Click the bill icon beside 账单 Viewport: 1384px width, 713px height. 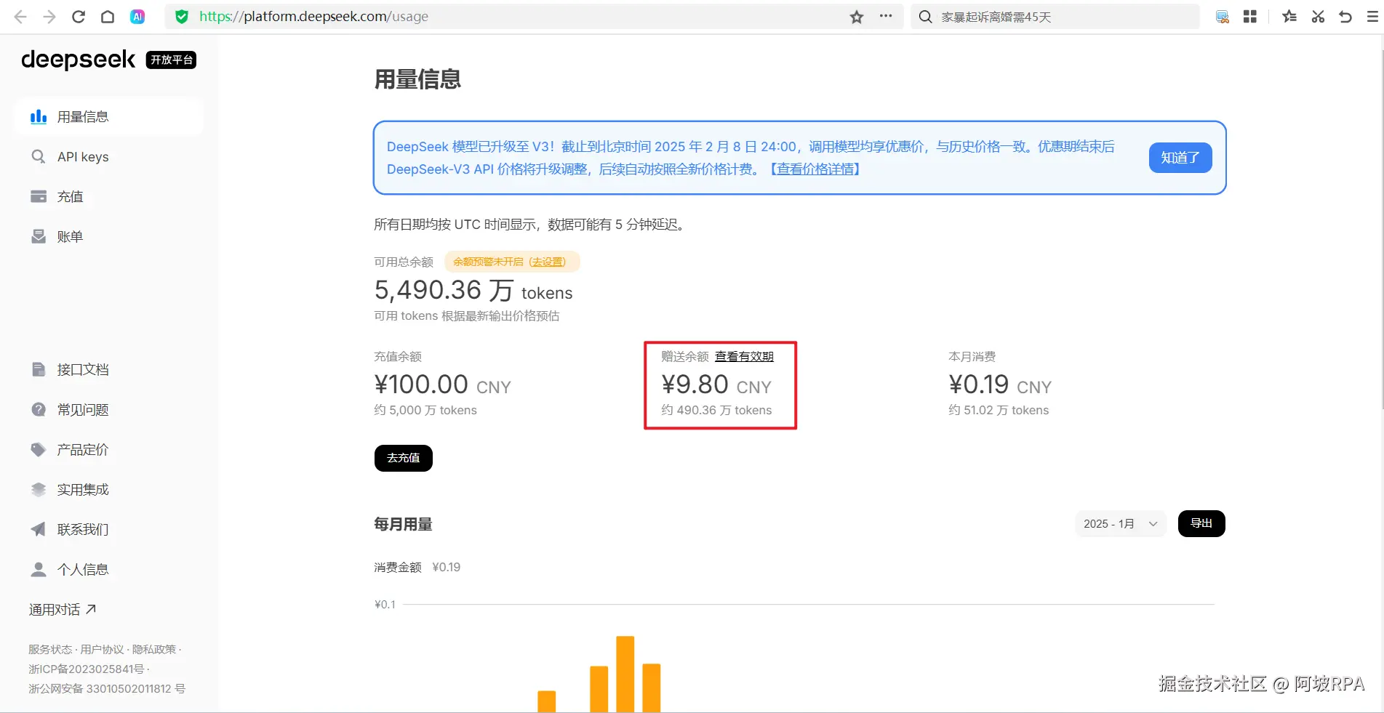pos(39,236)
